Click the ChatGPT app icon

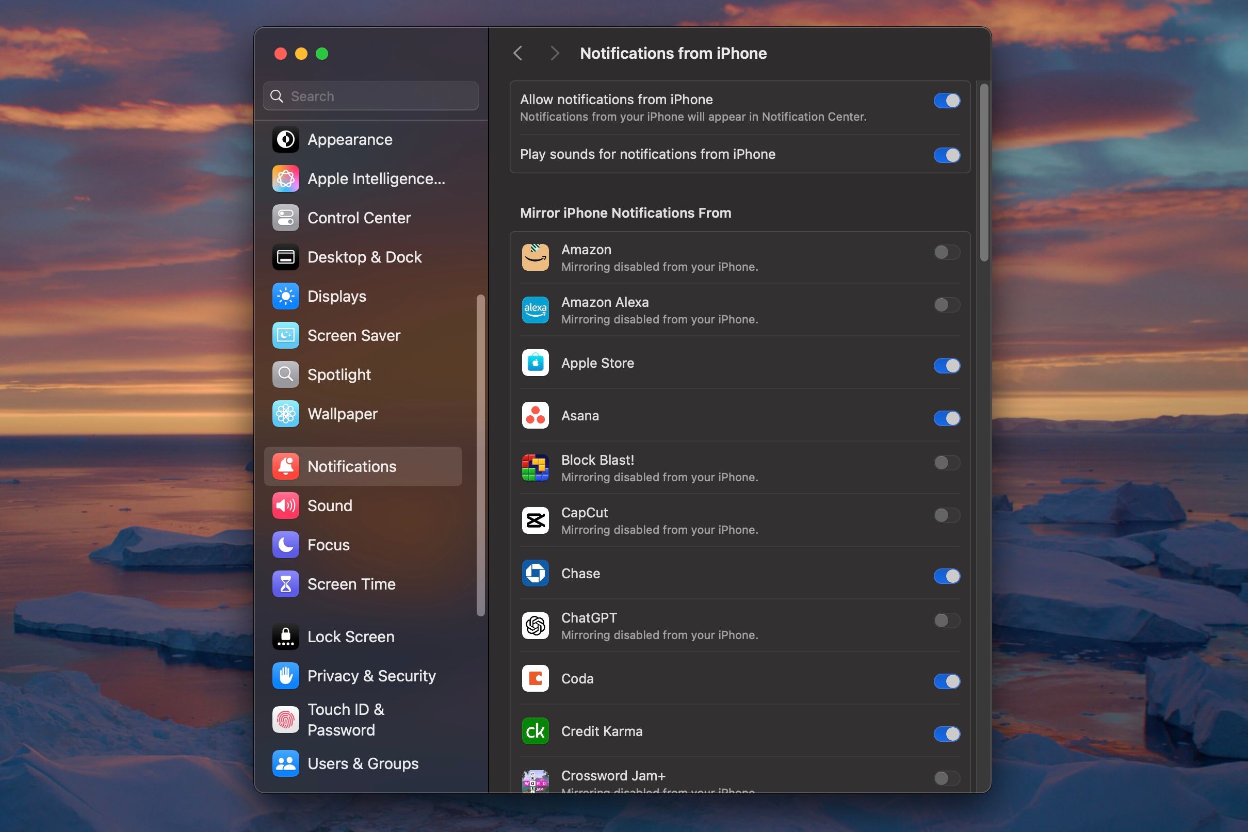coord(536,626)
